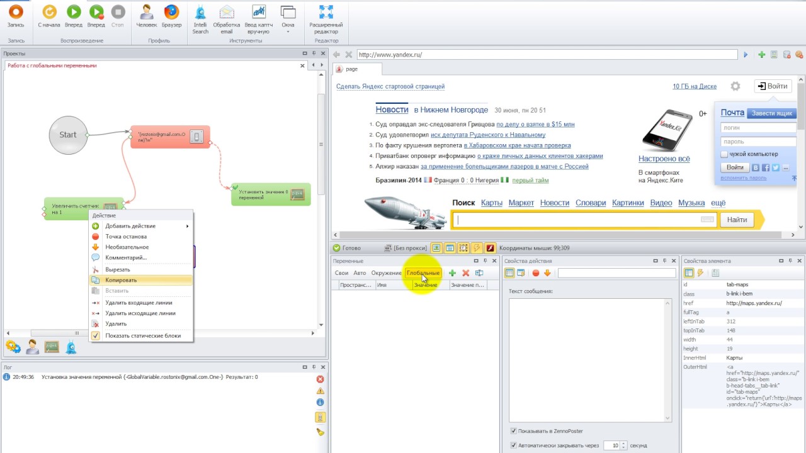The image size is (806, 453).
Task: Clear the log with the broom icon
Action: [320, 432]
